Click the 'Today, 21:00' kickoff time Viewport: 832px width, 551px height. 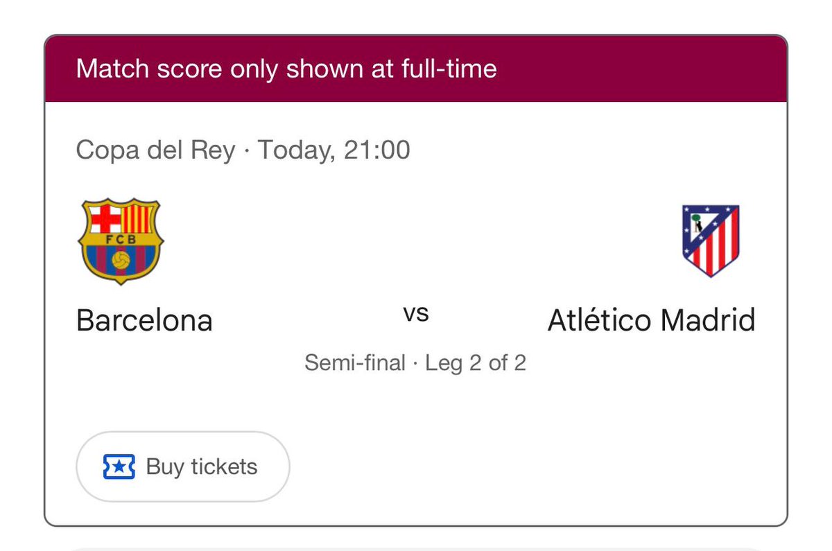point(334,150)
